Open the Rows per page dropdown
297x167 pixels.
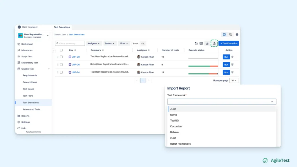(234, 81)
